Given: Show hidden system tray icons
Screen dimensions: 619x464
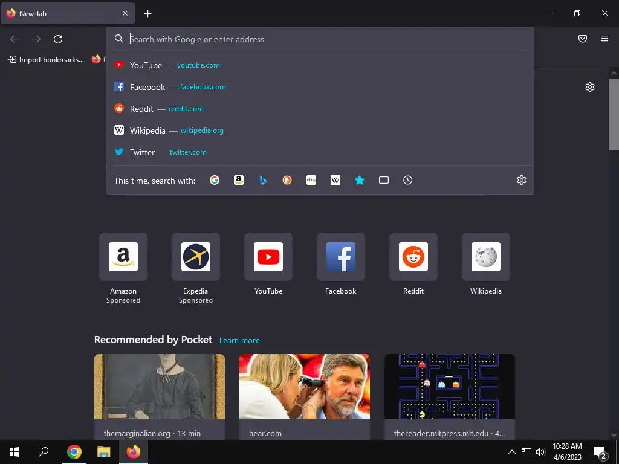Looking at the screenshot, I should (511, 452).
